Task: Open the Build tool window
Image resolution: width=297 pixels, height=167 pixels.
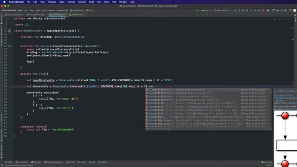Action: (x=92, y=162)
